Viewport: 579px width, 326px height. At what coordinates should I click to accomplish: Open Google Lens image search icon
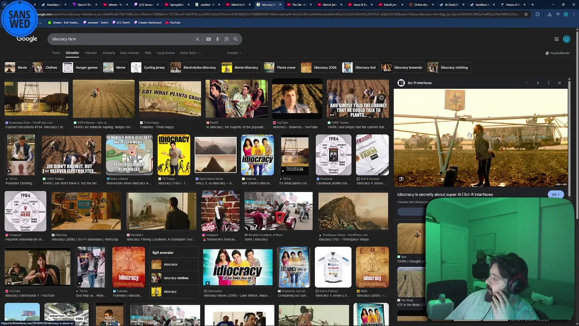tap(227, 39)
